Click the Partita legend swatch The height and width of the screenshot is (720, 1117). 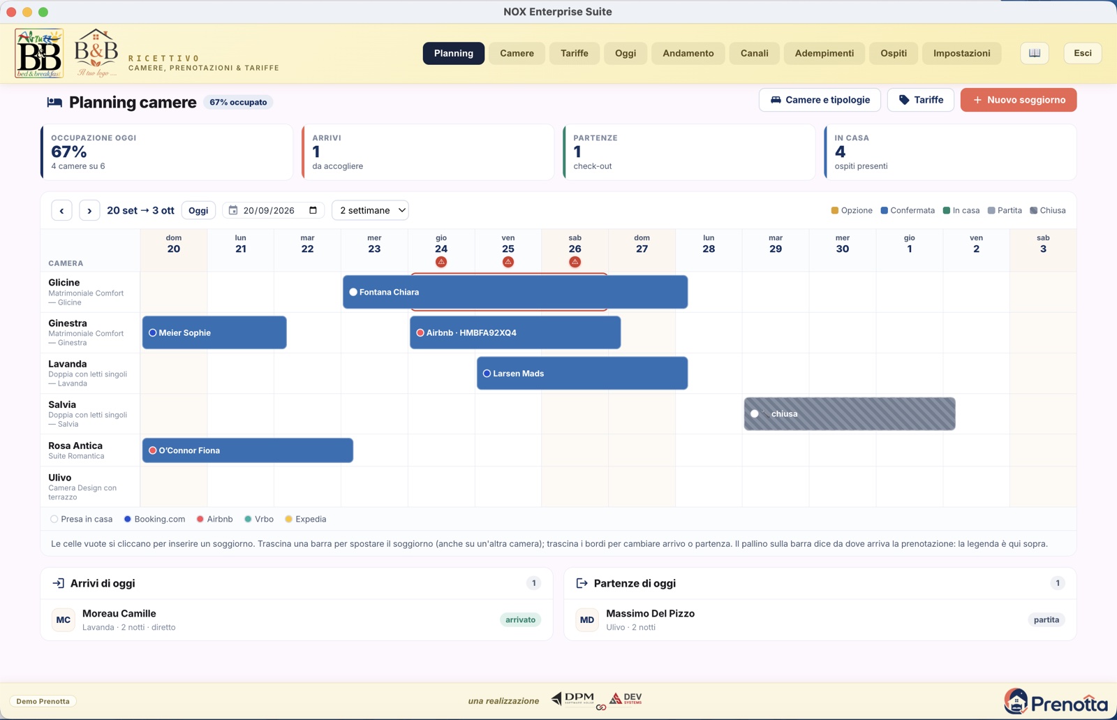pos(991,210)
